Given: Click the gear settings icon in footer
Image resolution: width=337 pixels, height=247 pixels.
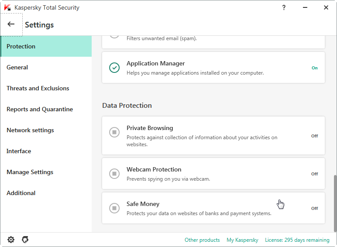Looking at the screenshot, I should 11,240.
